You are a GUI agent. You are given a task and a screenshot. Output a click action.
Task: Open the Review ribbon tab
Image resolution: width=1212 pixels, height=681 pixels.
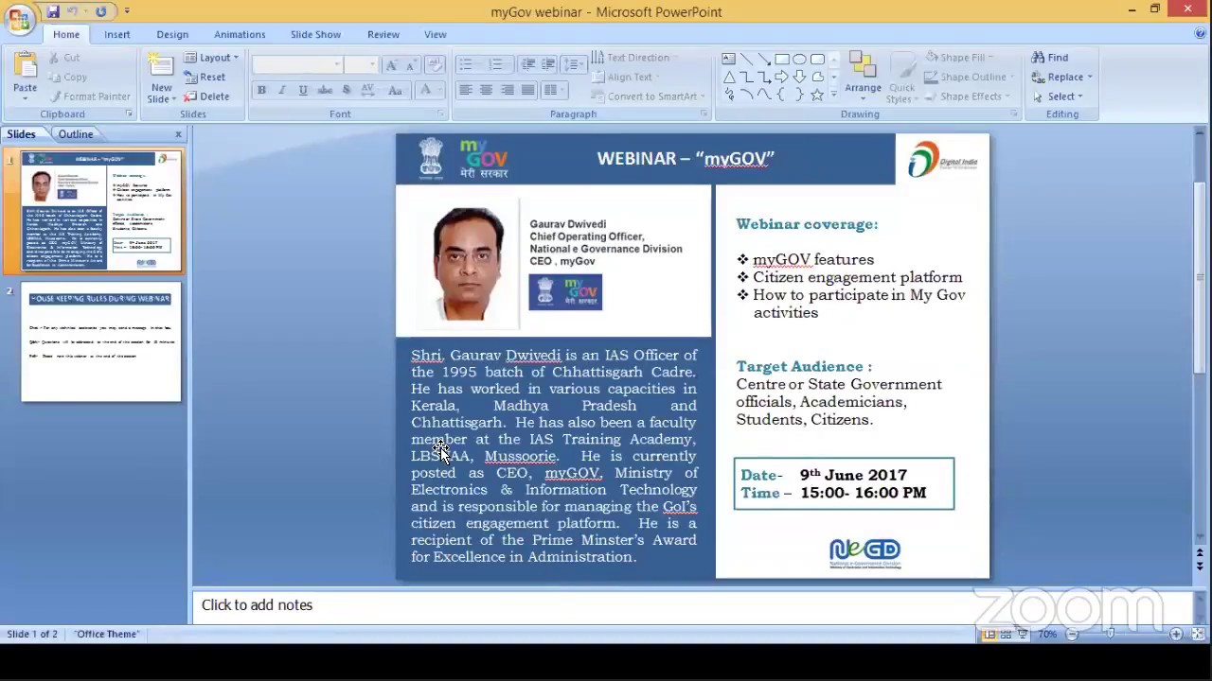[383, 34]
